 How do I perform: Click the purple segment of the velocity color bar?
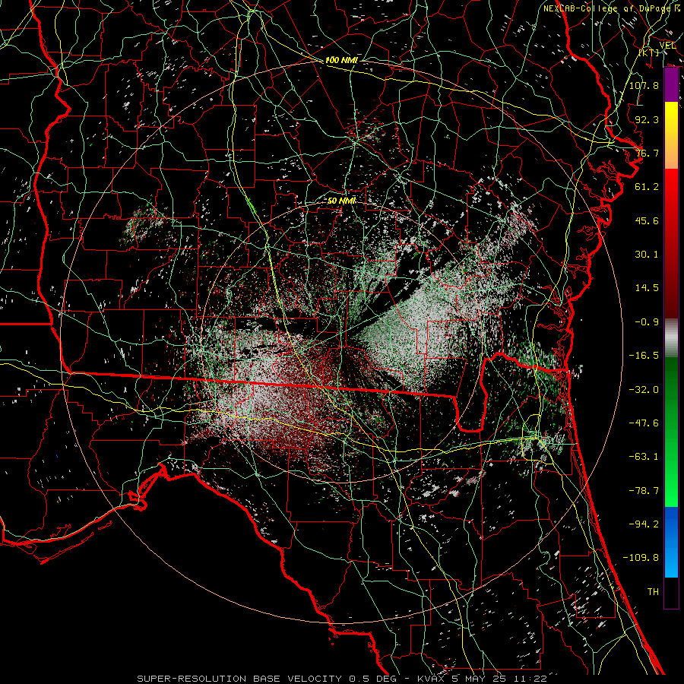tap(671, 85)
